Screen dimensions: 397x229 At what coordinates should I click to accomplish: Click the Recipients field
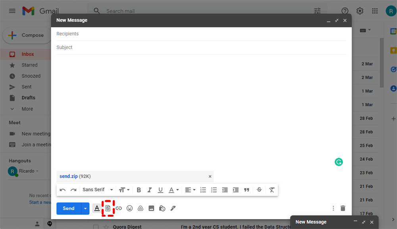point(201,34)
